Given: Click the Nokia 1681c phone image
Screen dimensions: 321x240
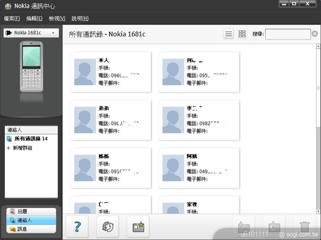Looking at the screenshot, I should [31, 66].
